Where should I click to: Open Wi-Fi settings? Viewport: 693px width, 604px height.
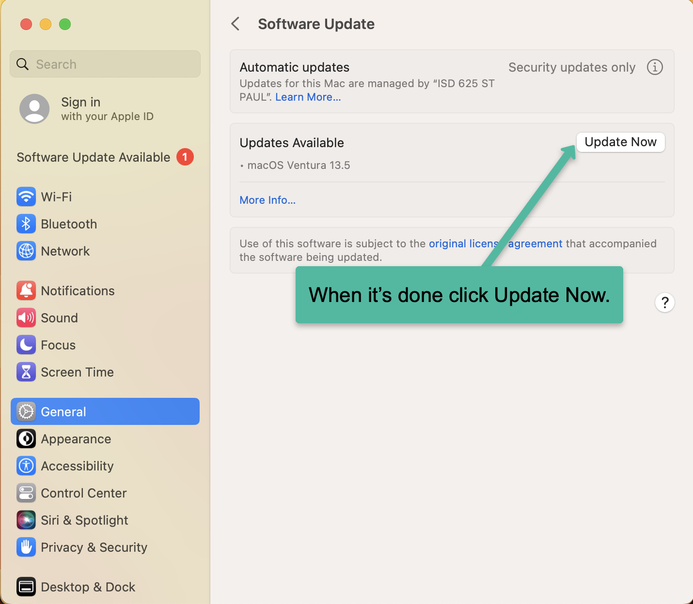105,196
